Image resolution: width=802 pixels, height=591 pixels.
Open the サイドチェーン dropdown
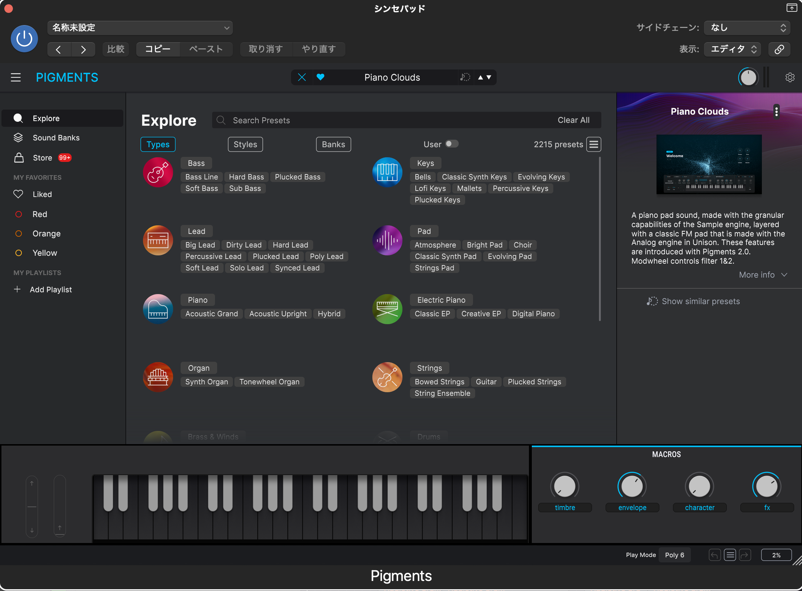[748, 28]
